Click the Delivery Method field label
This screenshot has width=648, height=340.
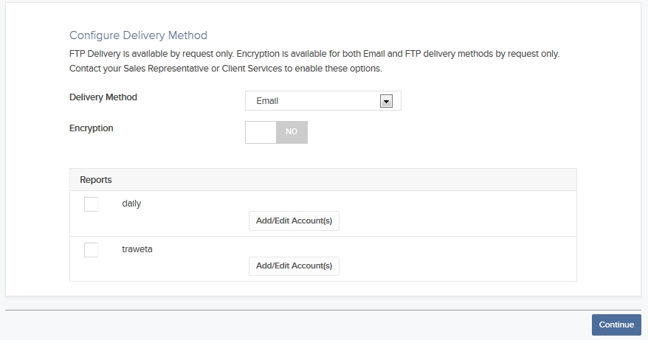(x=103, y=97)
